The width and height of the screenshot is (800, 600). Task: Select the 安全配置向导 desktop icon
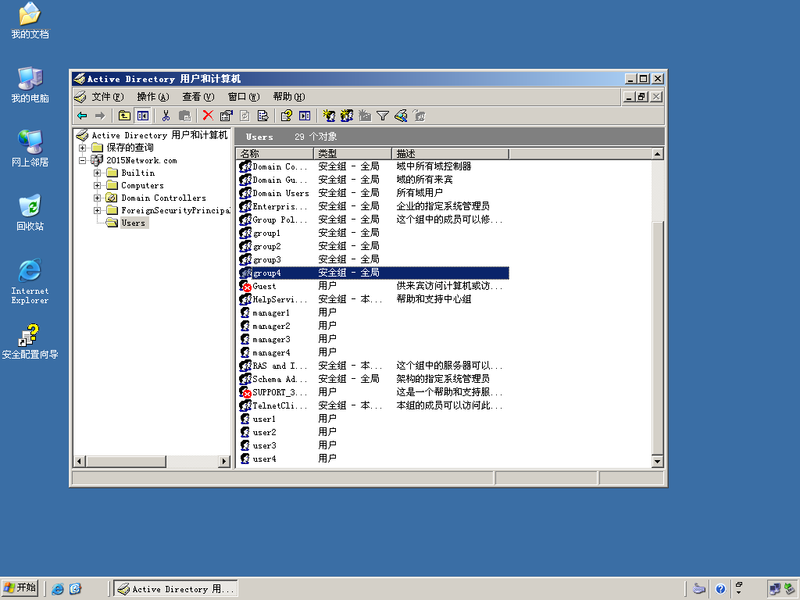(x=30, y=342)
